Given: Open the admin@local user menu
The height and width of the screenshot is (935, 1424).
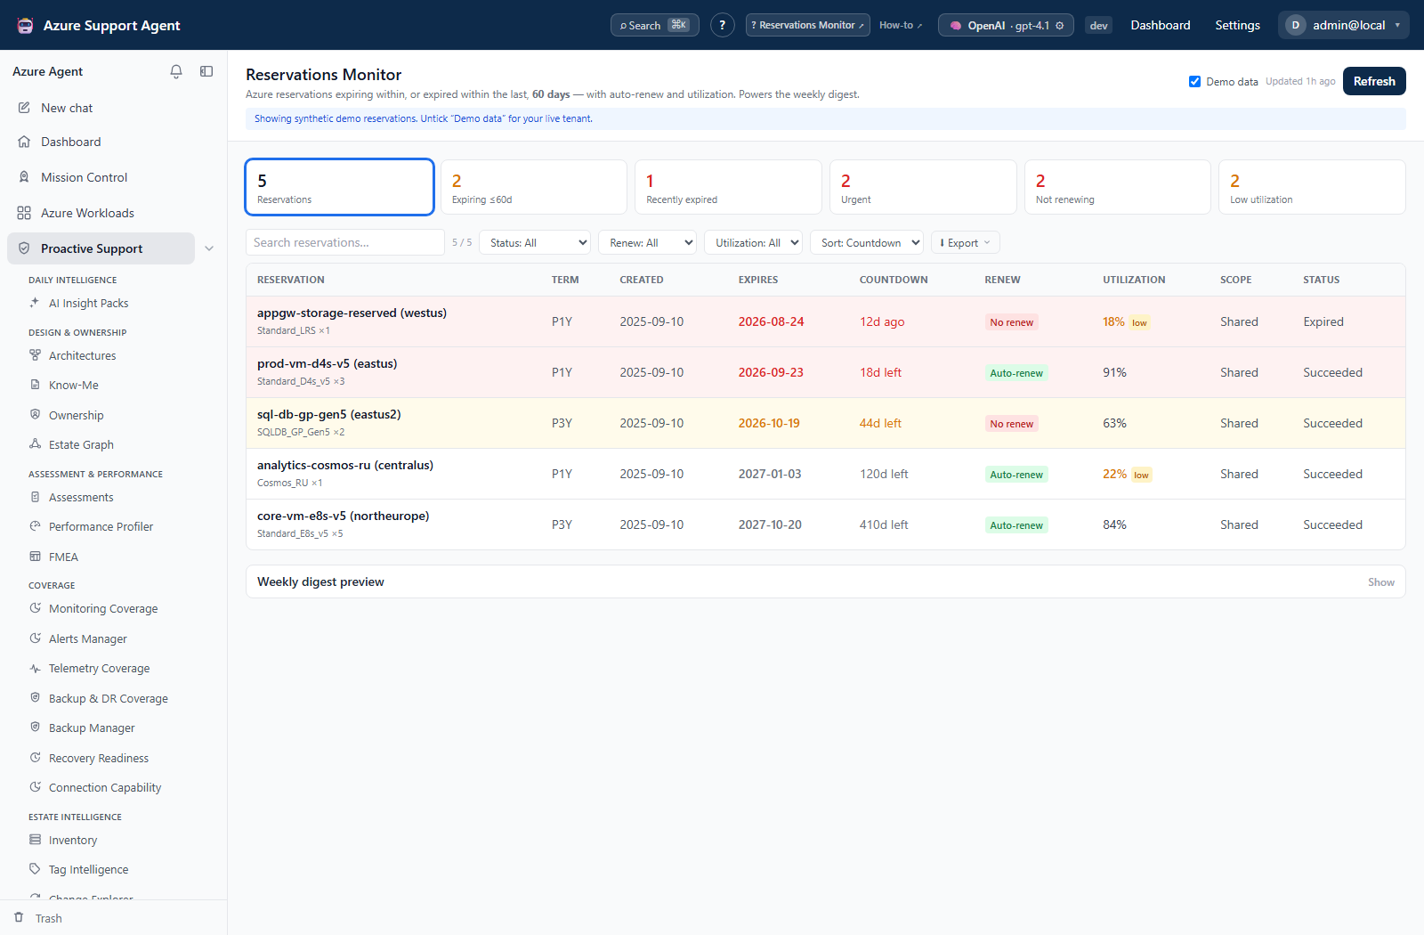Looking at the screenshot, I should 1344,25.
